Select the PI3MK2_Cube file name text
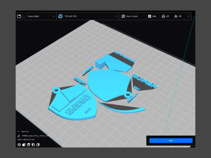The image size is (211, 158). click(x=36, y=136)
